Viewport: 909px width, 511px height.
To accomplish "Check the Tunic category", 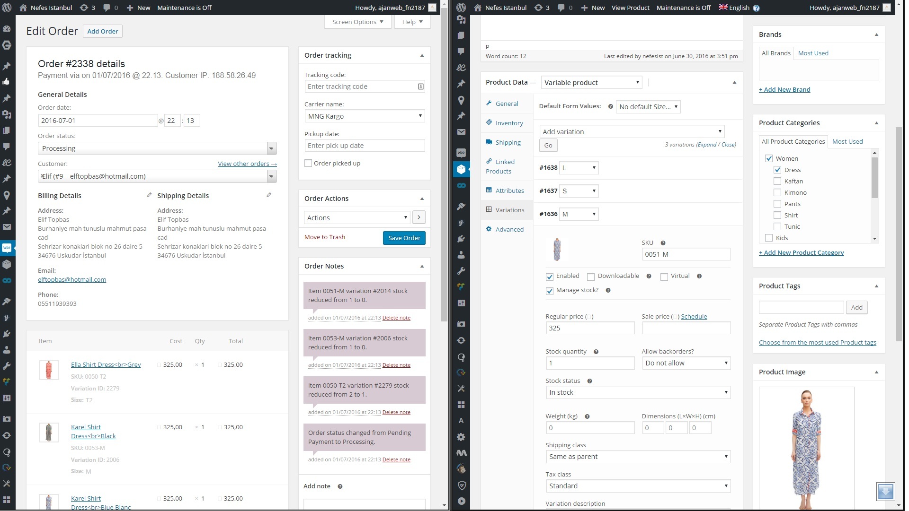I will [777, 226].
